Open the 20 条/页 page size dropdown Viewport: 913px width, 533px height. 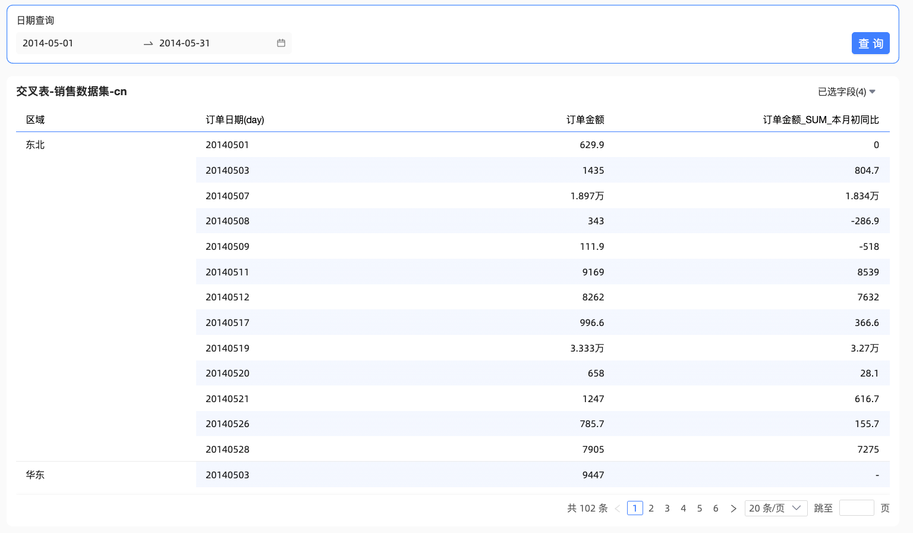[776, 508]
